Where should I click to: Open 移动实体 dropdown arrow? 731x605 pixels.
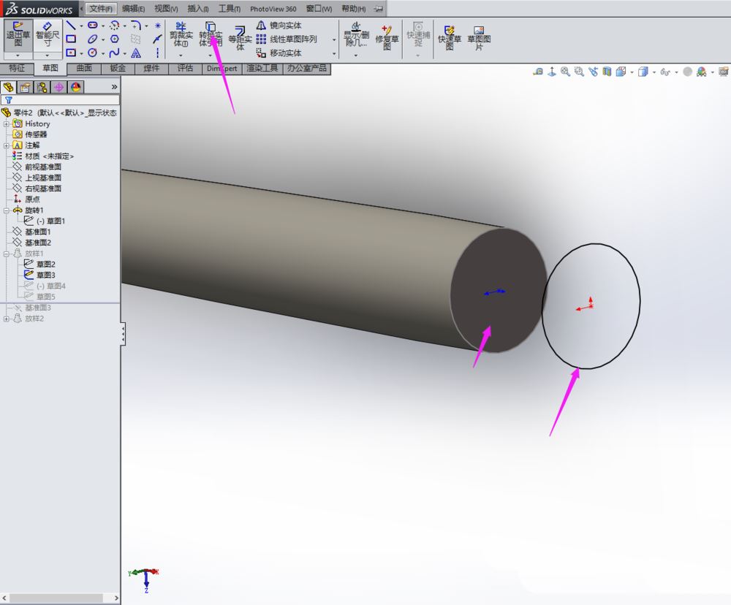coord(334,53)
